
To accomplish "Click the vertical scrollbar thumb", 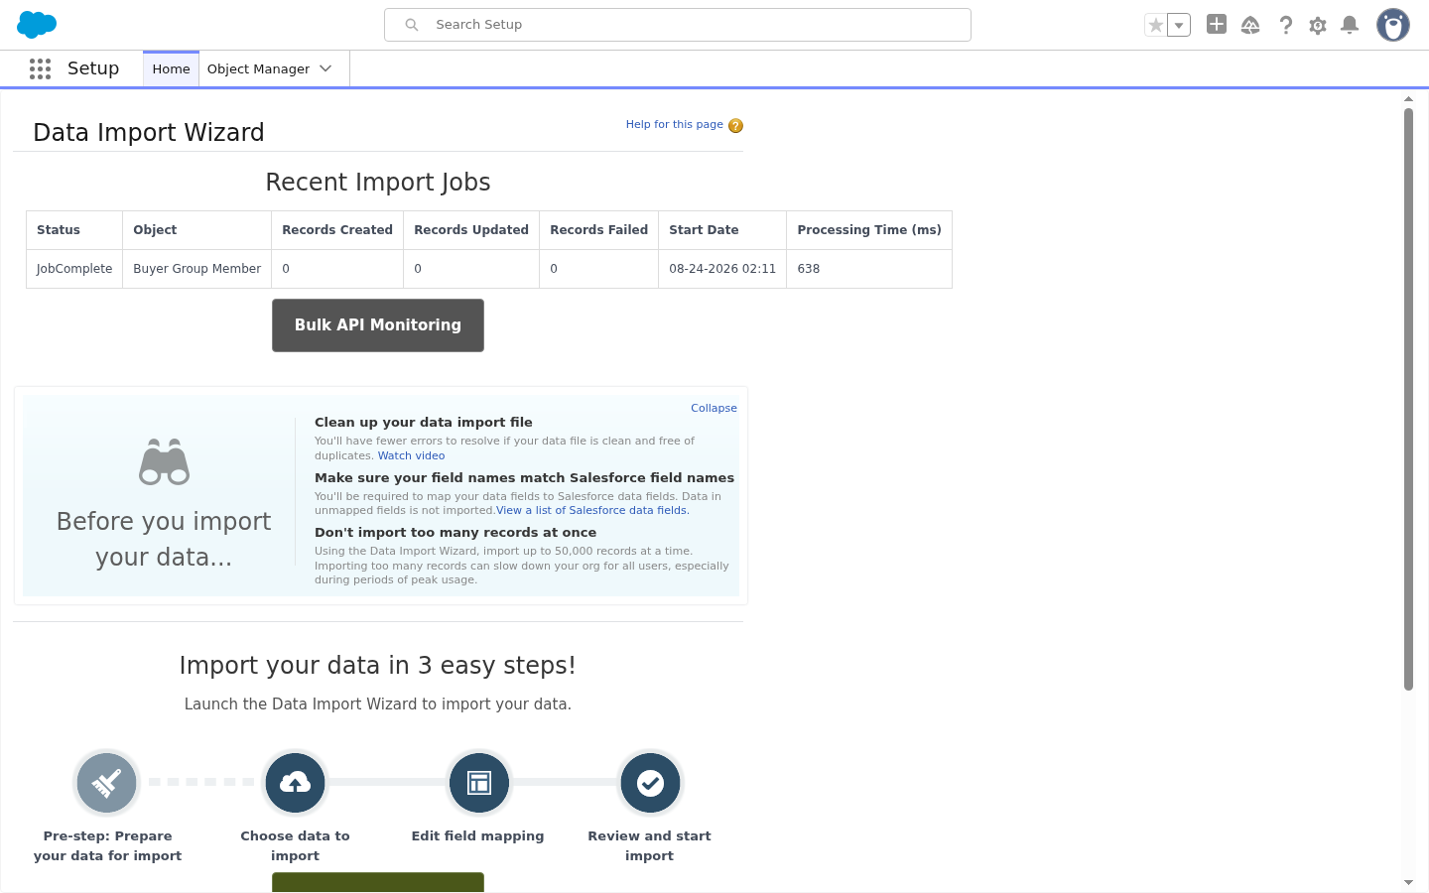I will [1408, 399].
